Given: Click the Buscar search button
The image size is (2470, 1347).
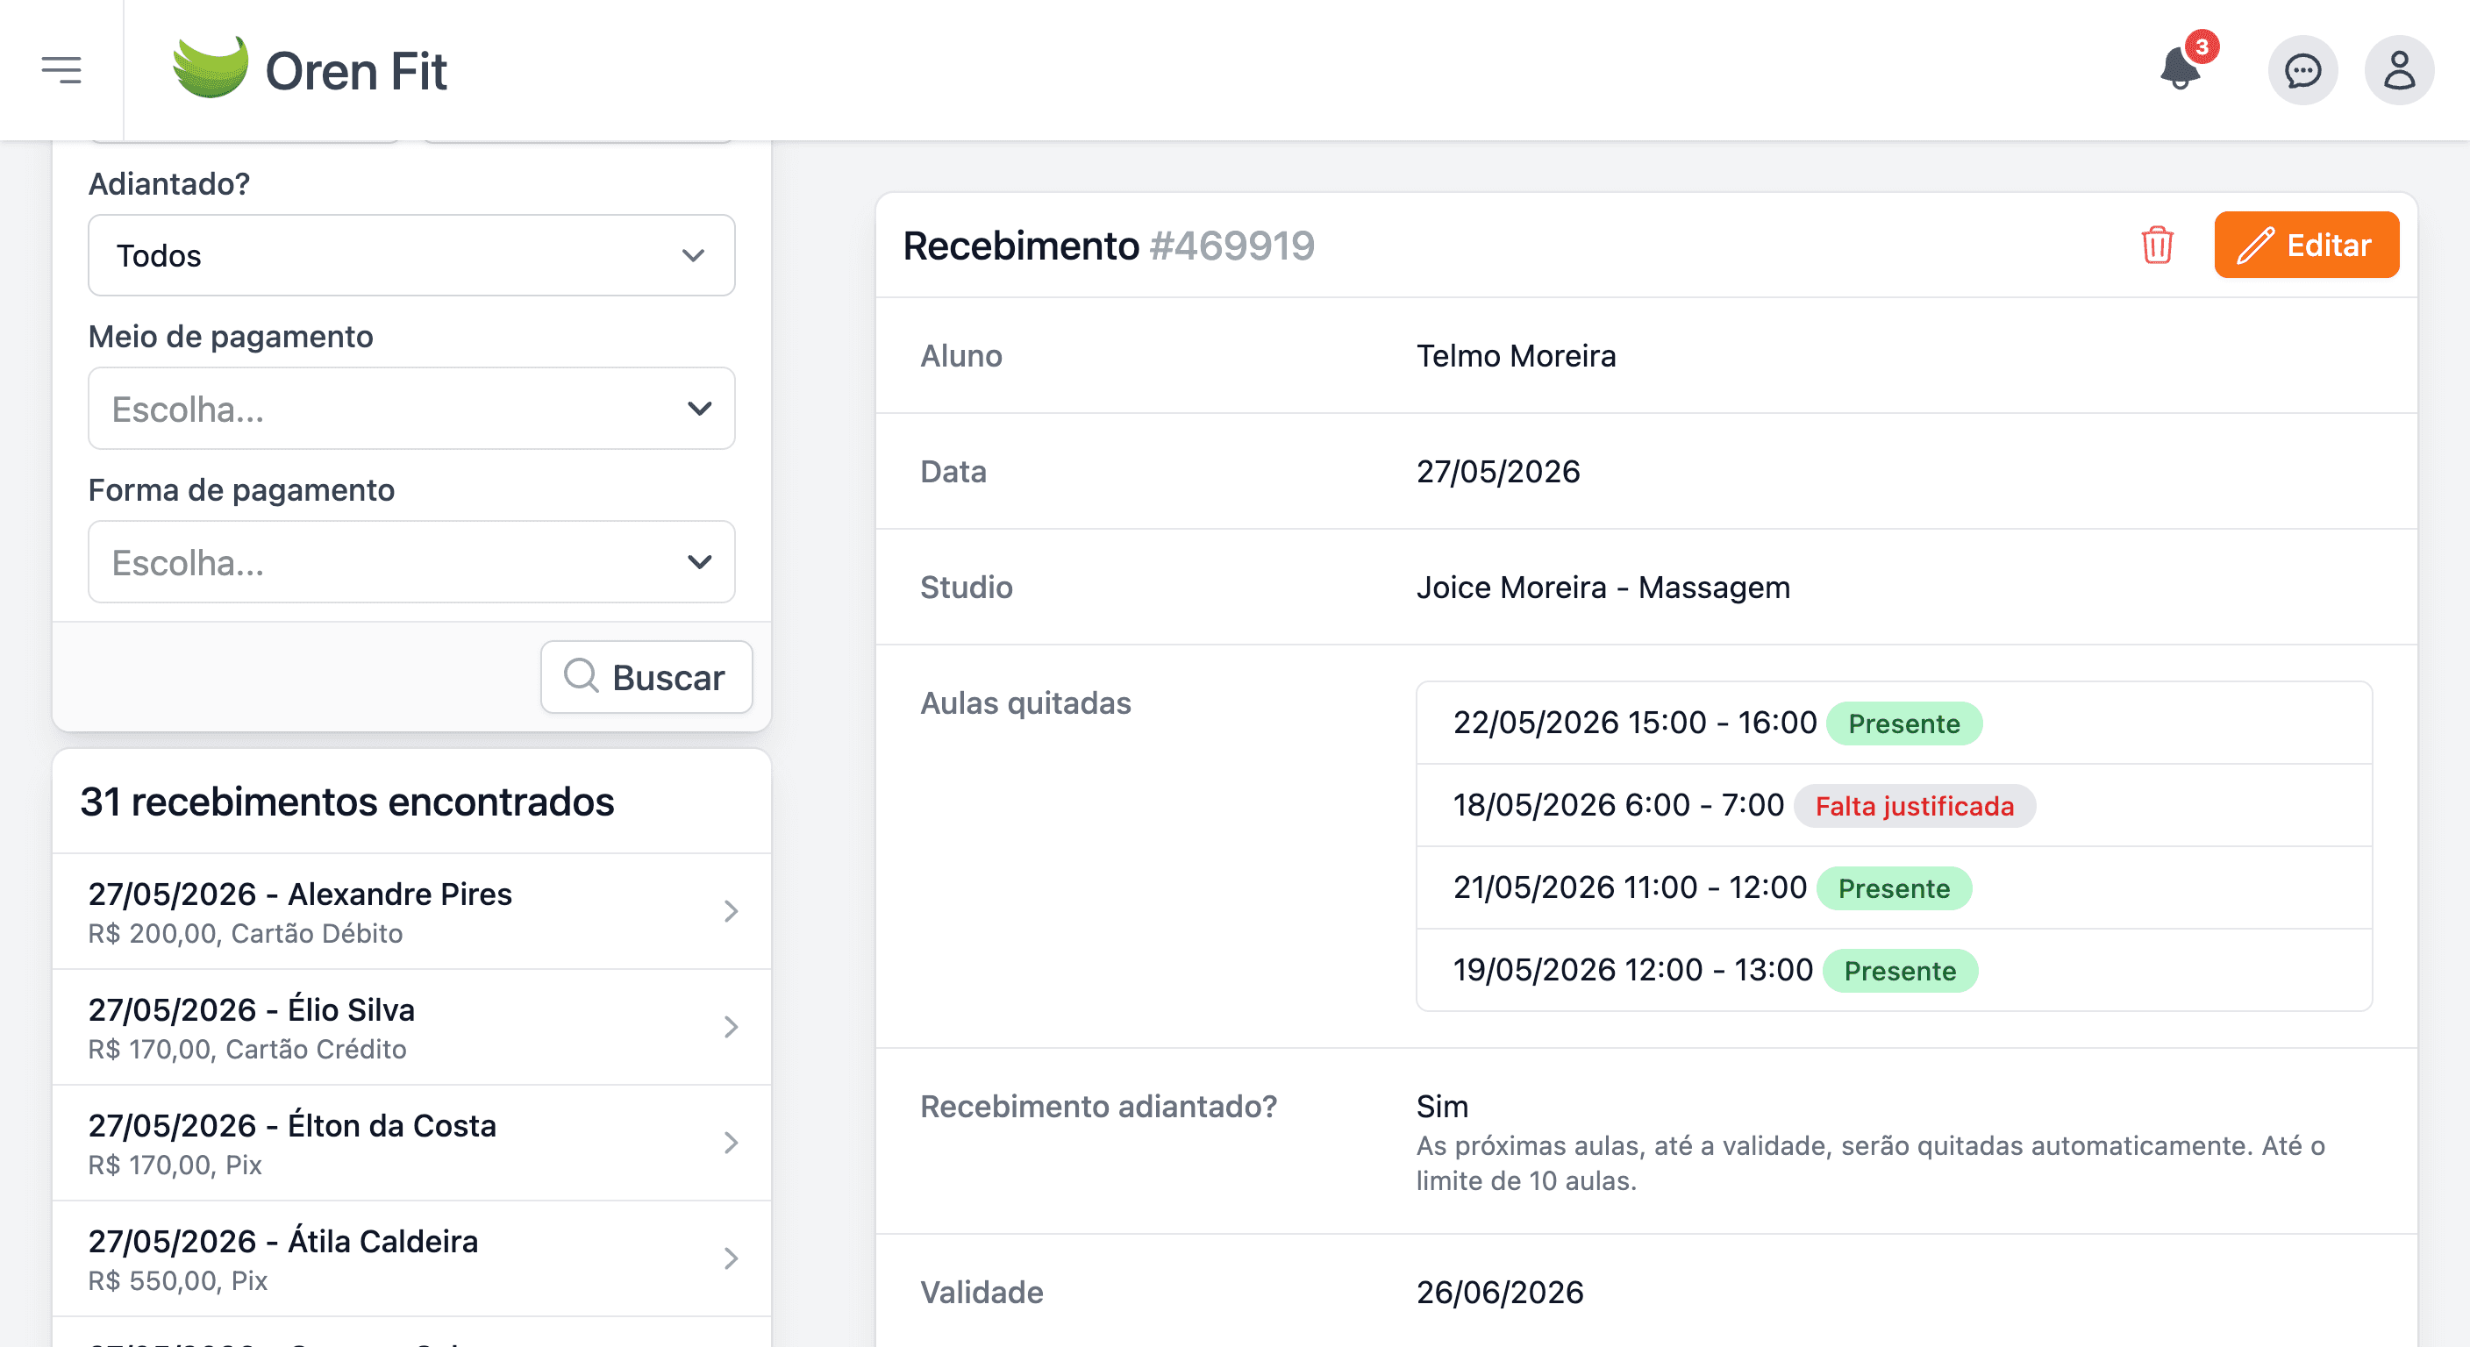Looking at the screenshot, I should point(646,677).
